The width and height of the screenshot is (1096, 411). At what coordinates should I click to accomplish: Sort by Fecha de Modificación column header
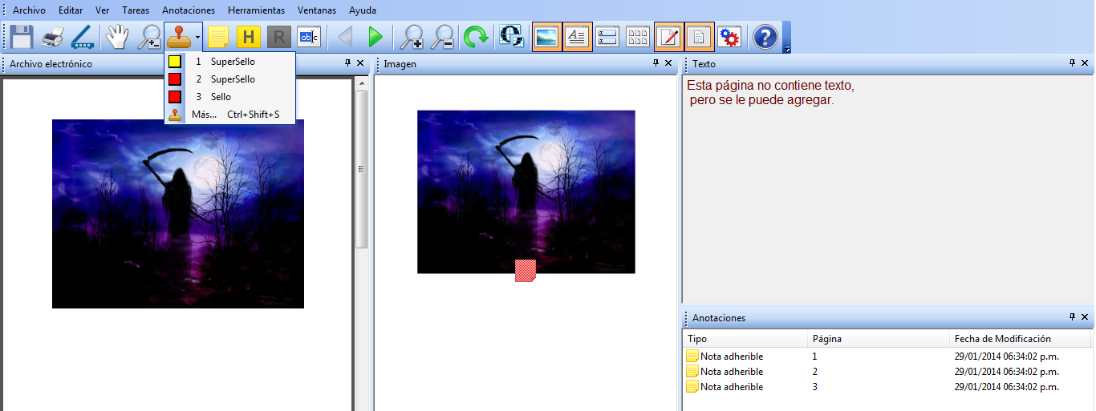[x=1020, y=339]
